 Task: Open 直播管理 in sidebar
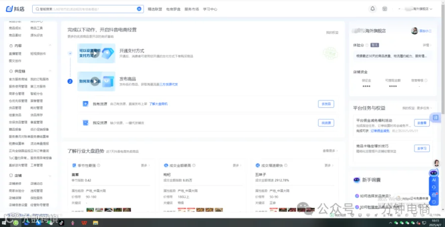pos(15,54)
